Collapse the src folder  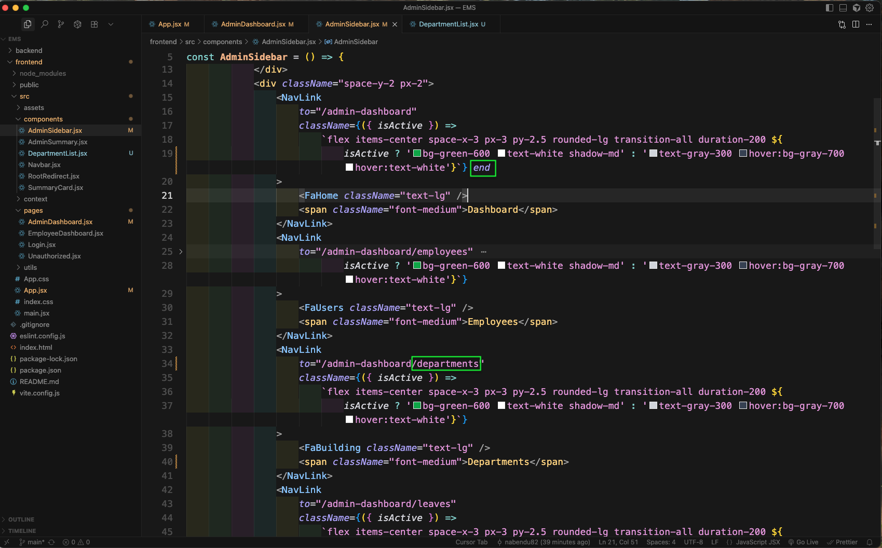click(71, 96)
